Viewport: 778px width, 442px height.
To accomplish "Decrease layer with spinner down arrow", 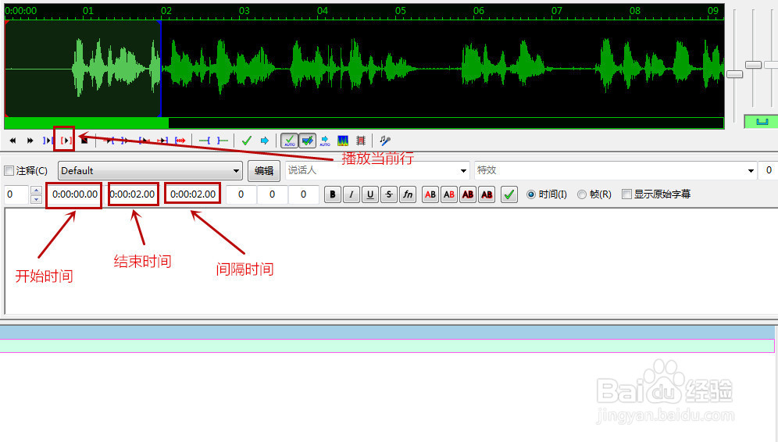I will [36, 199].
